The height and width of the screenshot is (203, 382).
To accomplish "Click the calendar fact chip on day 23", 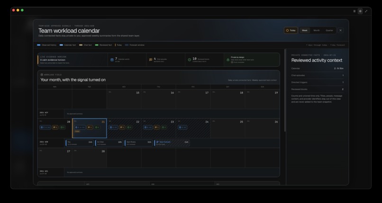I will pos(148,127).
